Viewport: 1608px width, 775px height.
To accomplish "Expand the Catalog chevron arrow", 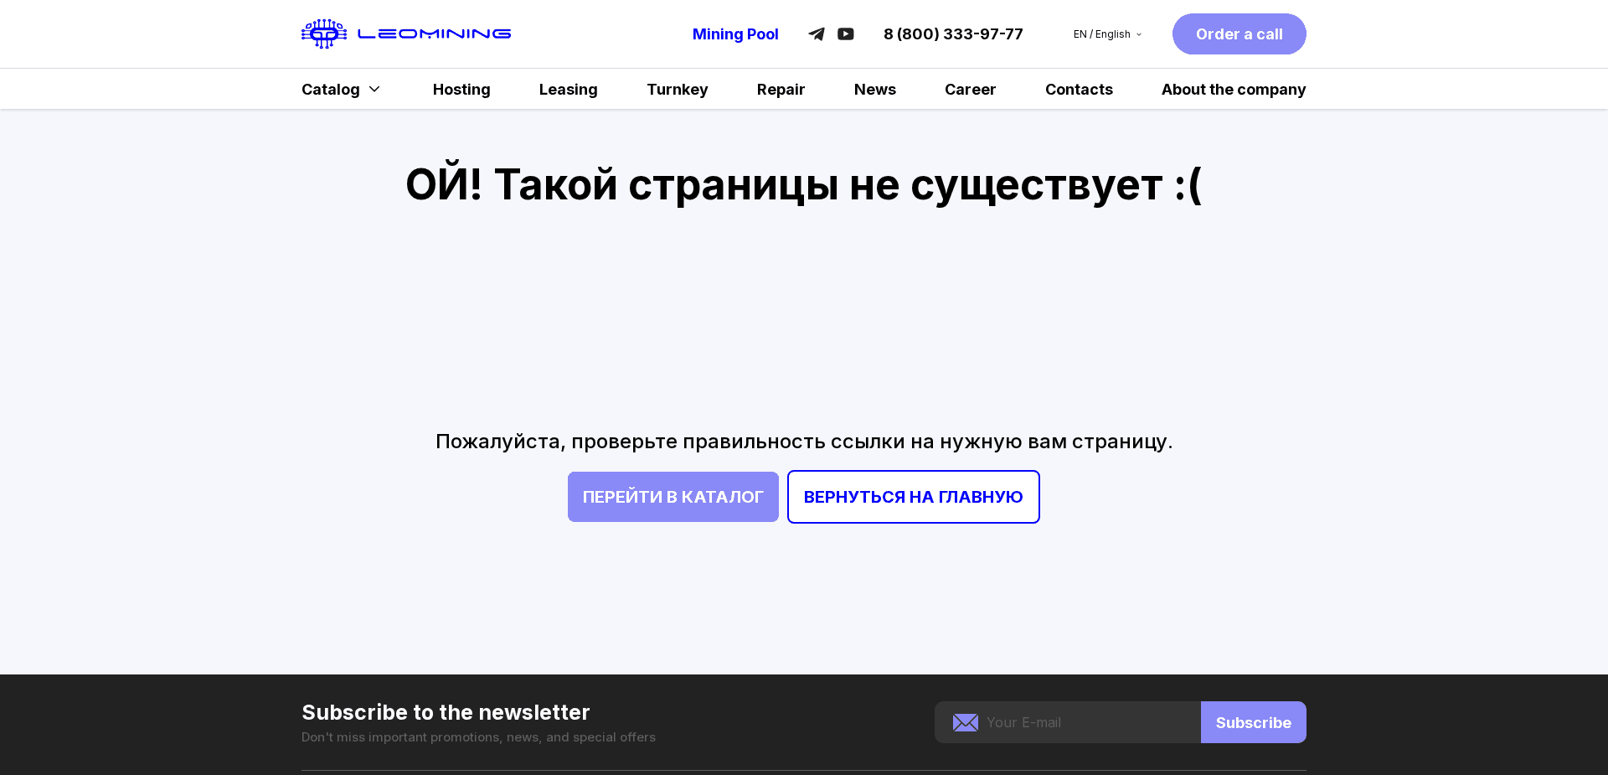I will (x=374, y=89).
